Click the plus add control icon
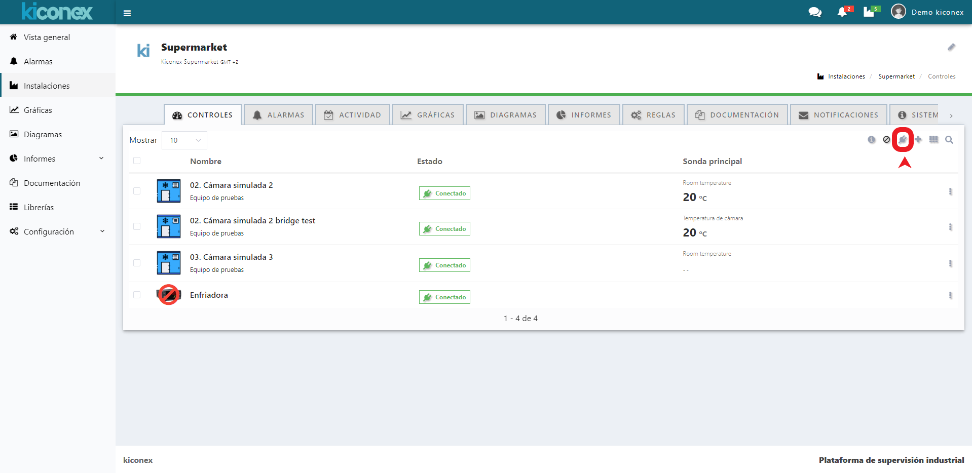 pos(918,140)
